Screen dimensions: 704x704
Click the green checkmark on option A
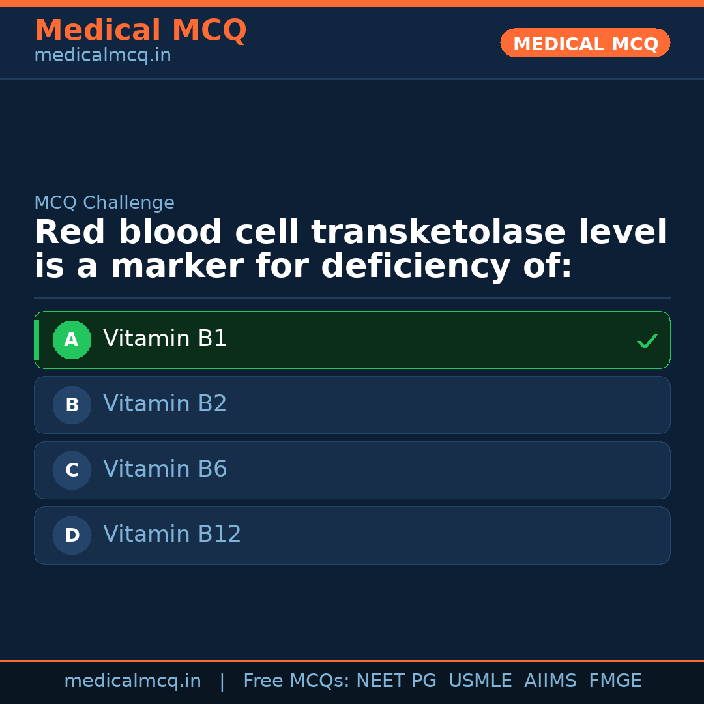647,341
